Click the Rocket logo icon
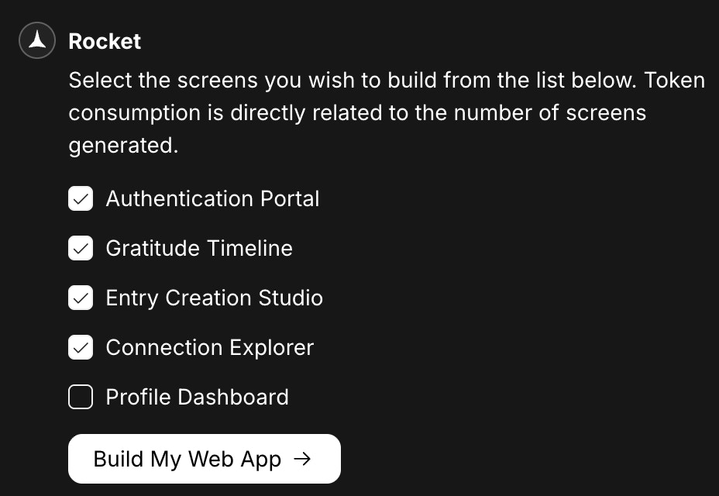 pos(36,40)
